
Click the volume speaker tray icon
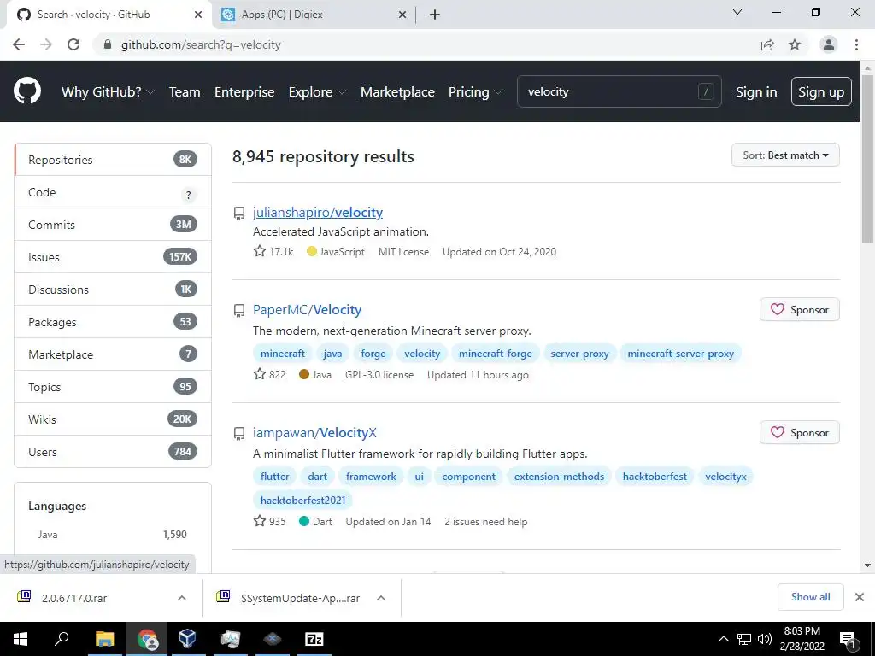765,639
